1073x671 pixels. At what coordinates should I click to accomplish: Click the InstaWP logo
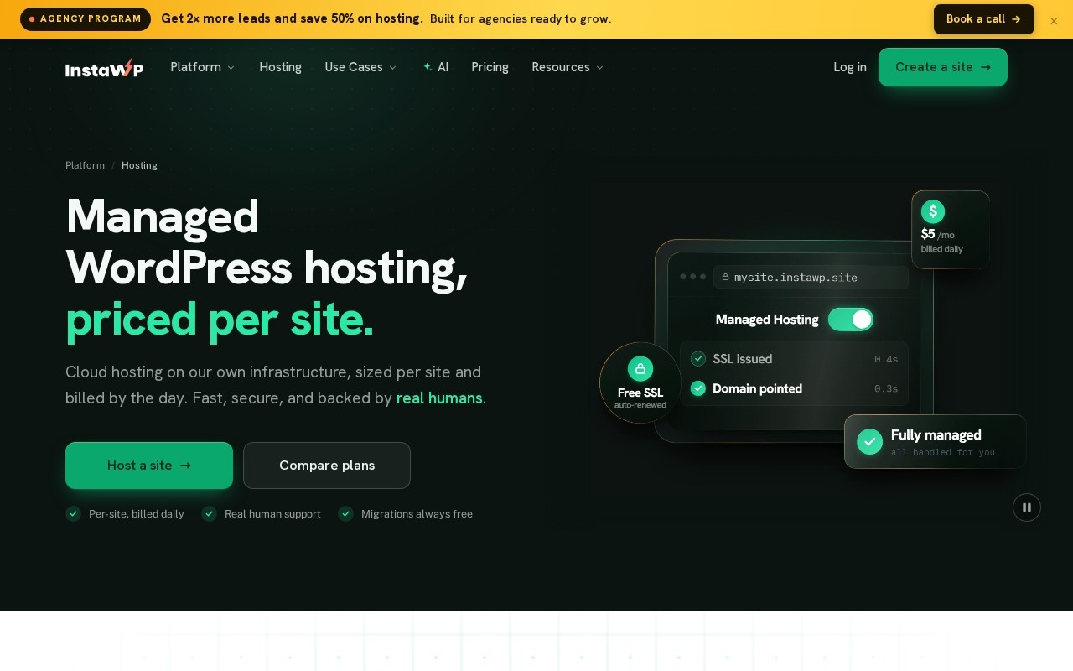104,68
